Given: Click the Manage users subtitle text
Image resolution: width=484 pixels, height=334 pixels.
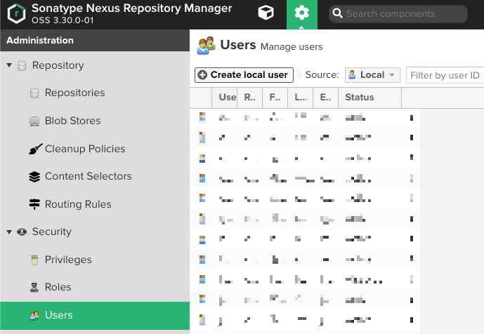Looking at the screenshot, I should 292,47.
